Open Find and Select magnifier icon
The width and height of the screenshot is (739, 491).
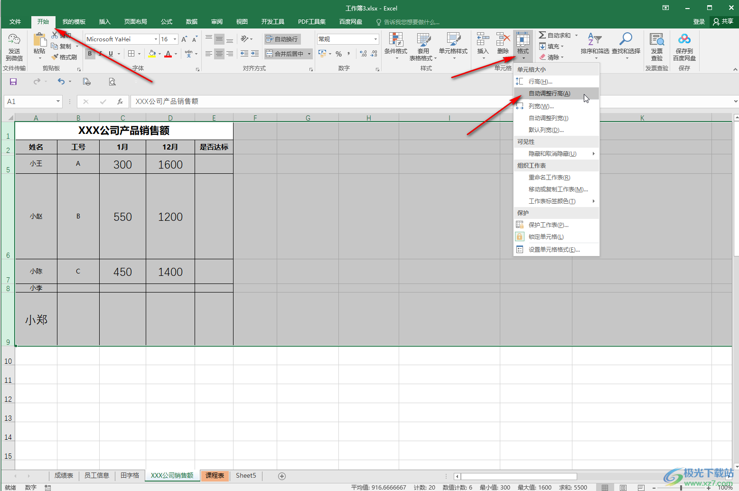coord(626,39)
